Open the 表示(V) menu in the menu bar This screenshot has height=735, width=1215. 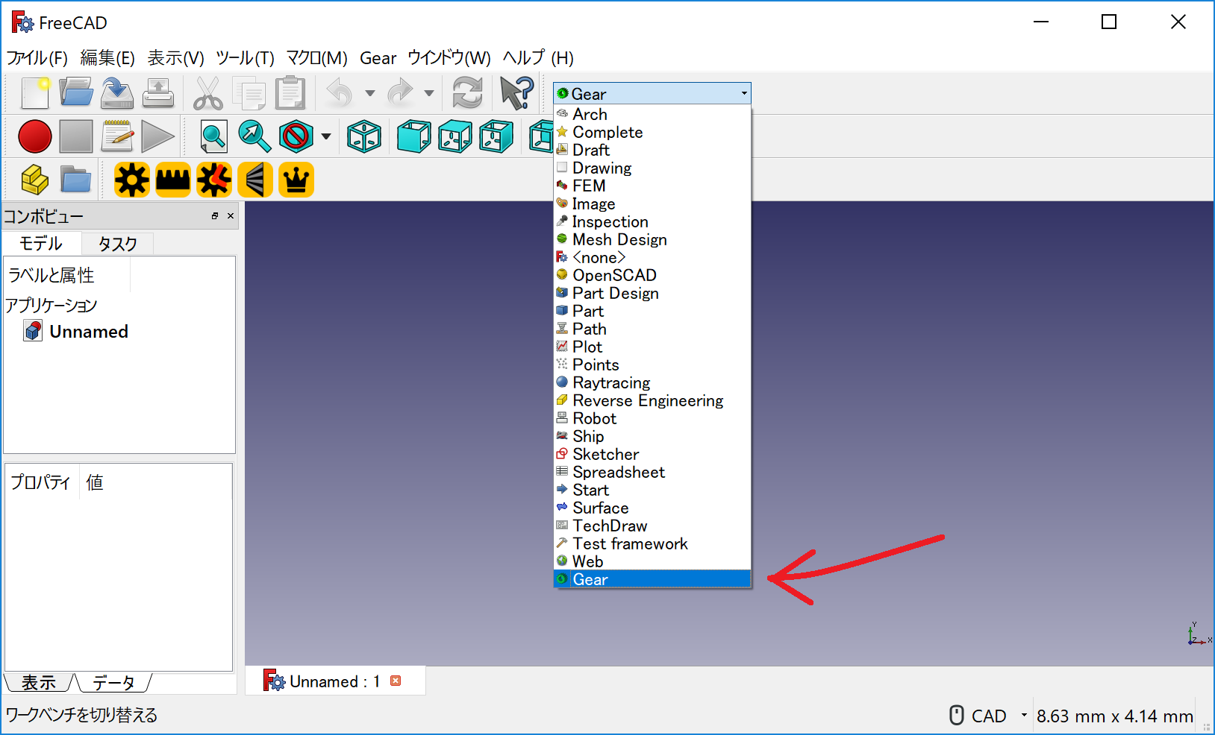(175, 58)
